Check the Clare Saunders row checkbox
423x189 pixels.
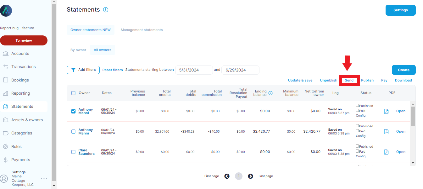click(x=73, y=152)
